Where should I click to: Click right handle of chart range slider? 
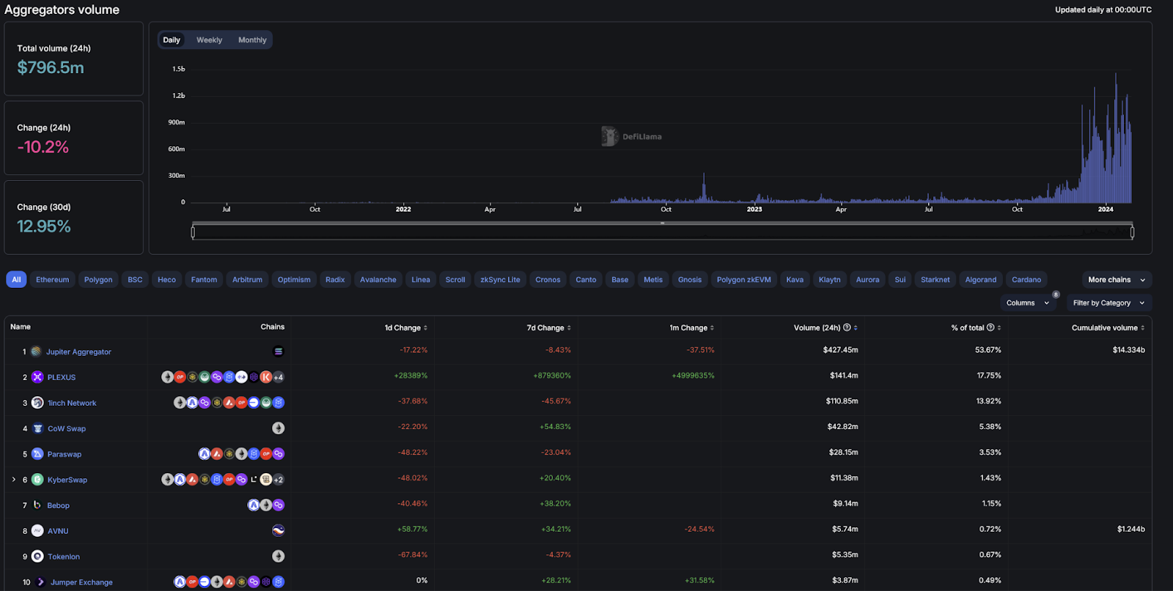[1132, 232]
